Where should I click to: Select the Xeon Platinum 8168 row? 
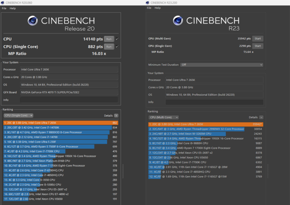(x=60, y=161)
